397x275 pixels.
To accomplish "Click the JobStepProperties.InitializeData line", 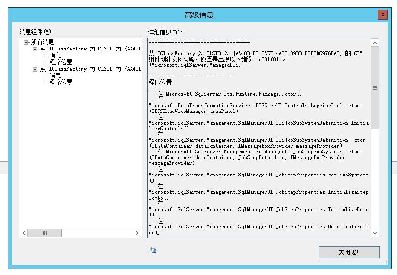I will [x=258, y=210].
